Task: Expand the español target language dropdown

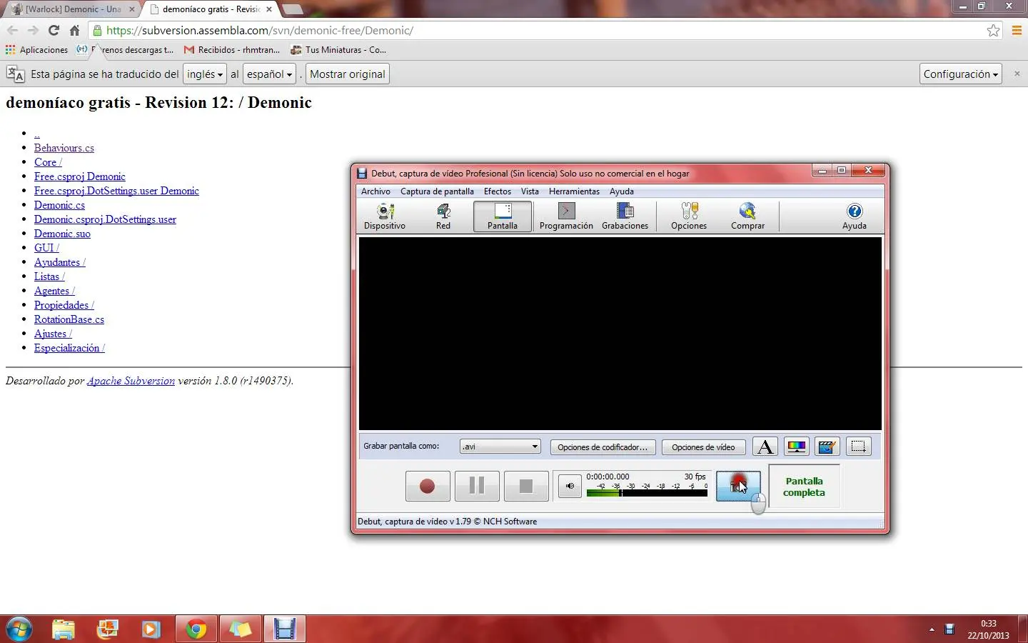Action: (x=269, y=74)
